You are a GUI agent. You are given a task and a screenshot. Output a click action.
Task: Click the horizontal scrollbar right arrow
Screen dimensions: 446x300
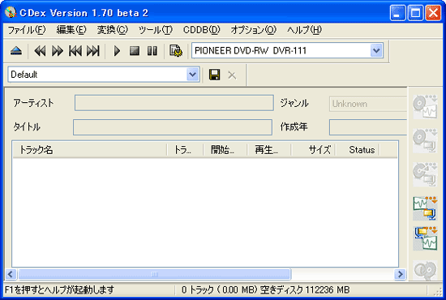coord(400,274)
